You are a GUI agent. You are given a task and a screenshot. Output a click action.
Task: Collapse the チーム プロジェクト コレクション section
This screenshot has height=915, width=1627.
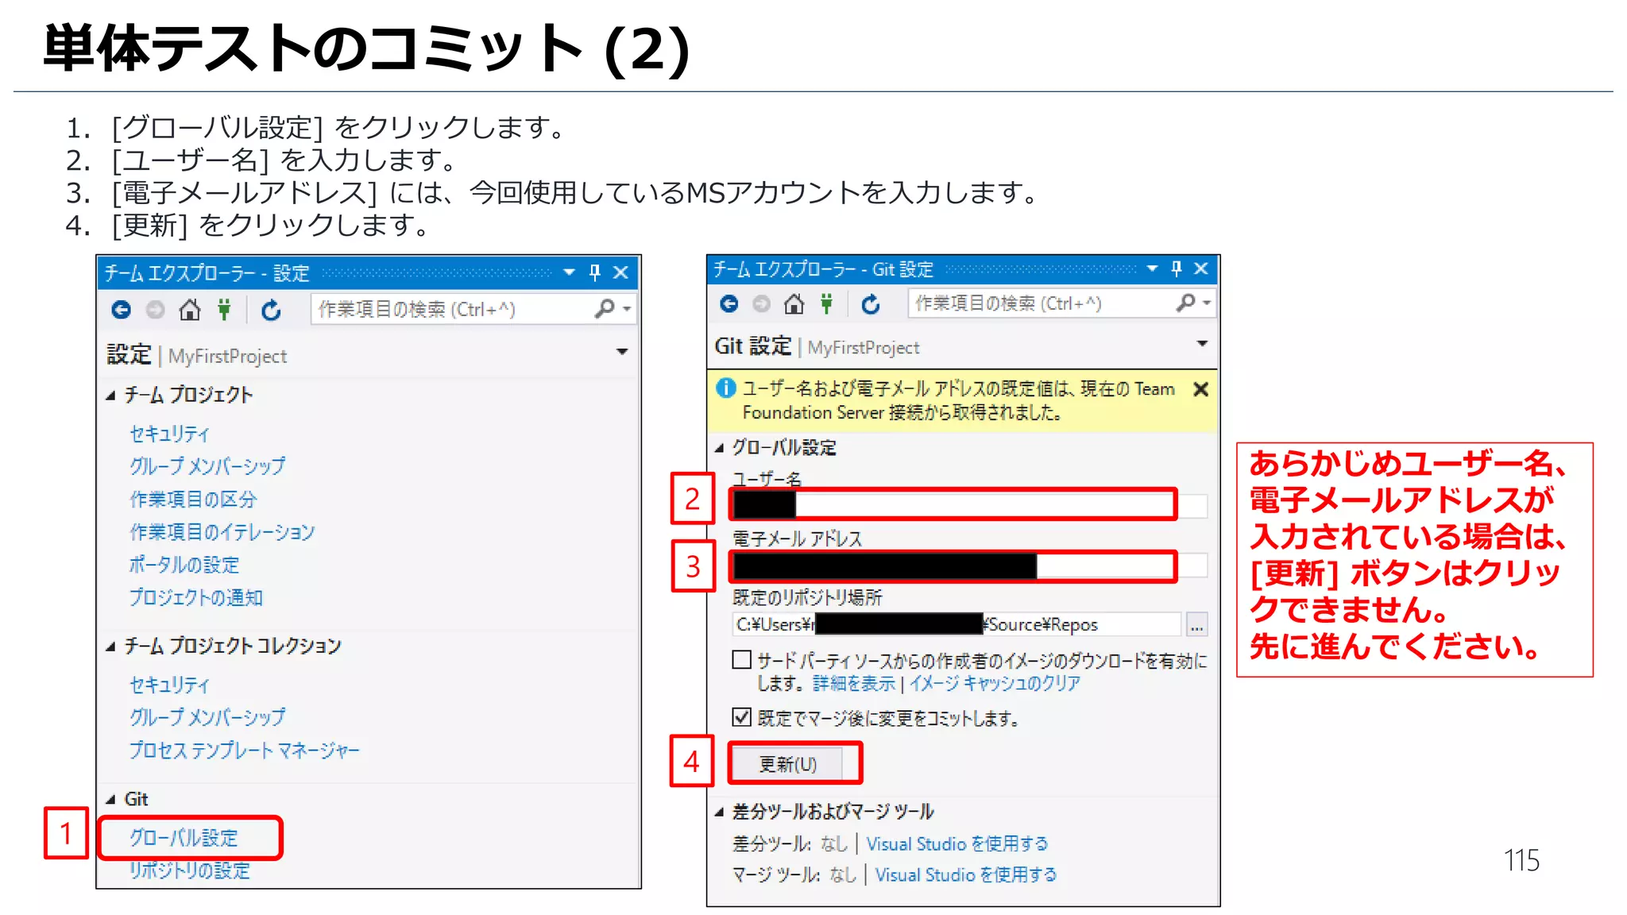tap(111, 647)
